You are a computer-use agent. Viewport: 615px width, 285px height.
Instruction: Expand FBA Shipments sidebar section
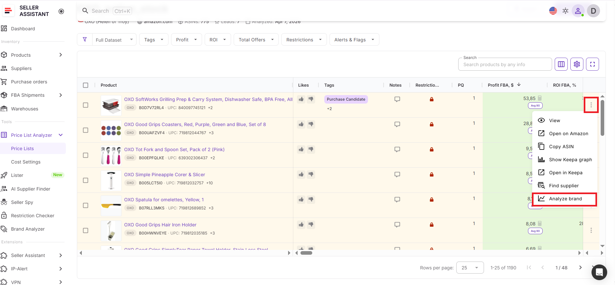(61, 95)
